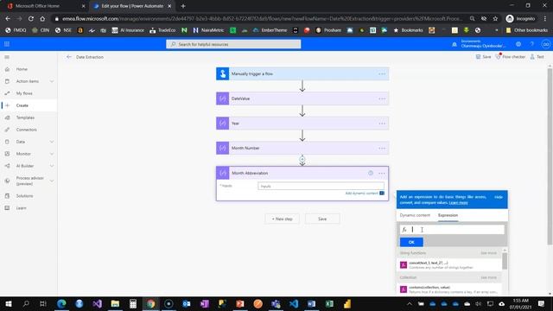This screenshot has width=553, height=311.
Task: Collapse the left navigation hamburger menu
Action: pyautogui.click(x=7, y=57)
